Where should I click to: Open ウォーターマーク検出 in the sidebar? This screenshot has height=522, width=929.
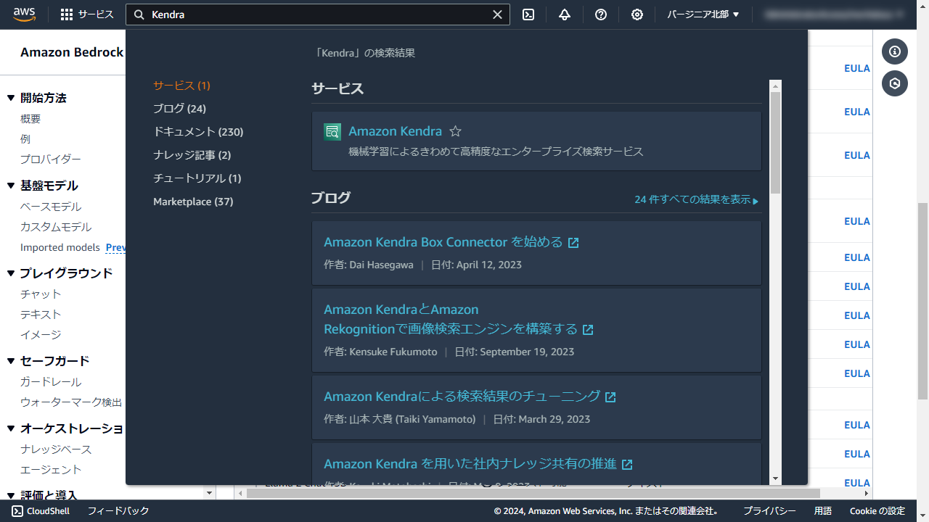click(71, 402)
